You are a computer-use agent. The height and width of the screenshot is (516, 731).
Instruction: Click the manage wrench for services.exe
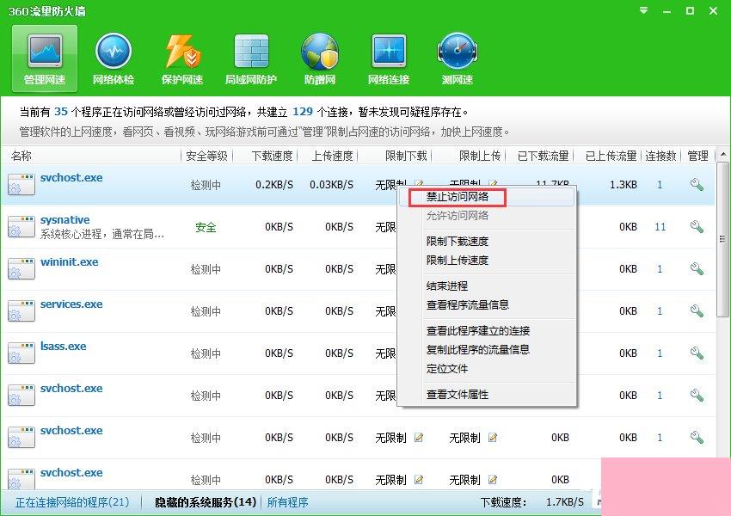pyautogui.click(x=697, y=311)
